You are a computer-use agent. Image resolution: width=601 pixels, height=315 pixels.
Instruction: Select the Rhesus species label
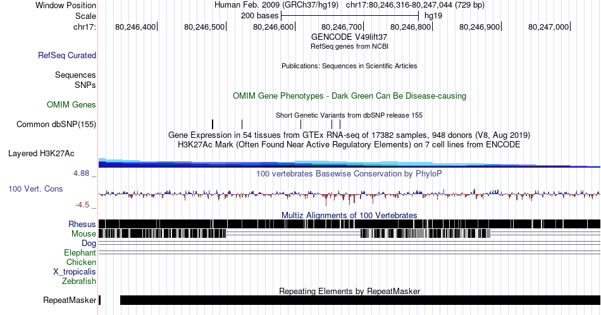pyautogui.click(x=82, y=224)
